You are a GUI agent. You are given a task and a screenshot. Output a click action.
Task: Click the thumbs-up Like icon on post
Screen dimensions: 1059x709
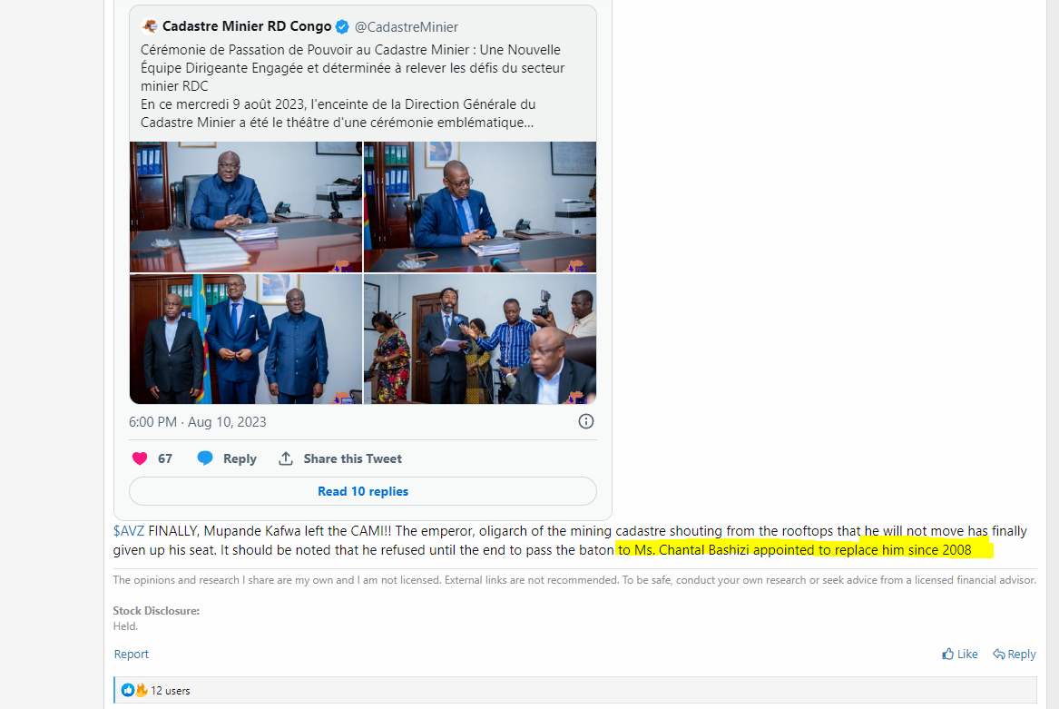coord(948,654)
